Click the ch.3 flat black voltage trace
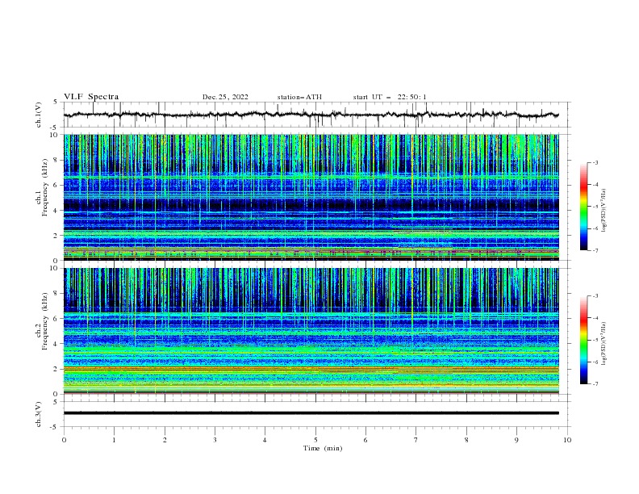Viewport: 639px width, 494px height. click(x=311, y=413)
